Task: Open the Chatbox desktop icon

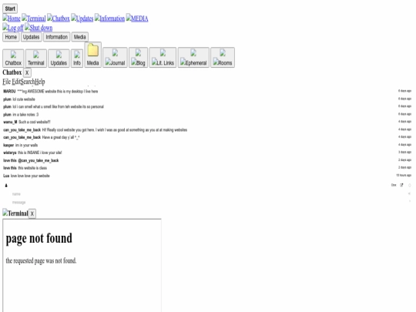Action: tap(13, 59)
